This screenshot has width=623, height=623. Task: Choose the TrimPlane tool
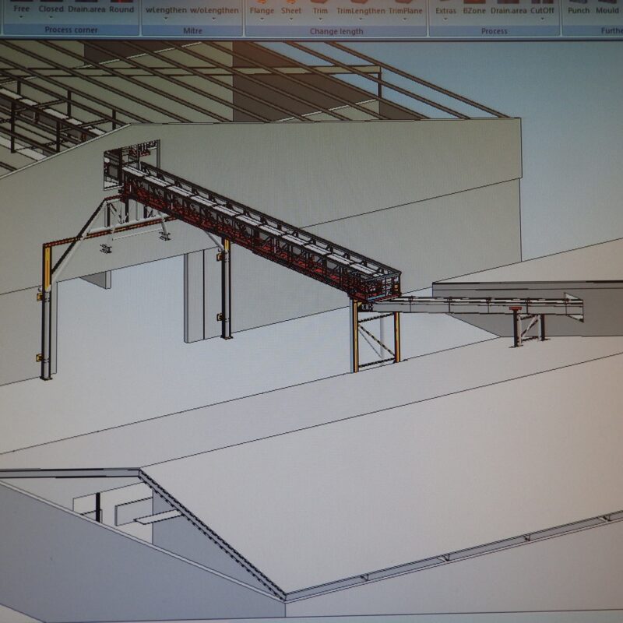coord(405,11)
